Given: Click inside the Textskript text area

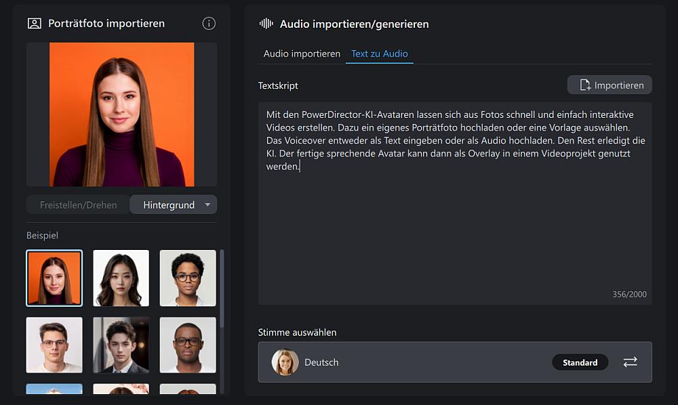Looking at the screenshot, I should pos(455,204).
